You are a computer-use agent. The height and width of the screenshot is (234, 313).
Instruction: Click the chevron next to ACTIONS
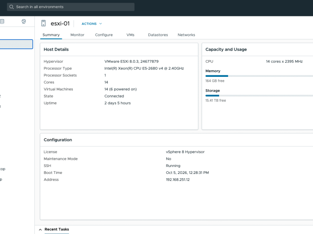point(101,24)
